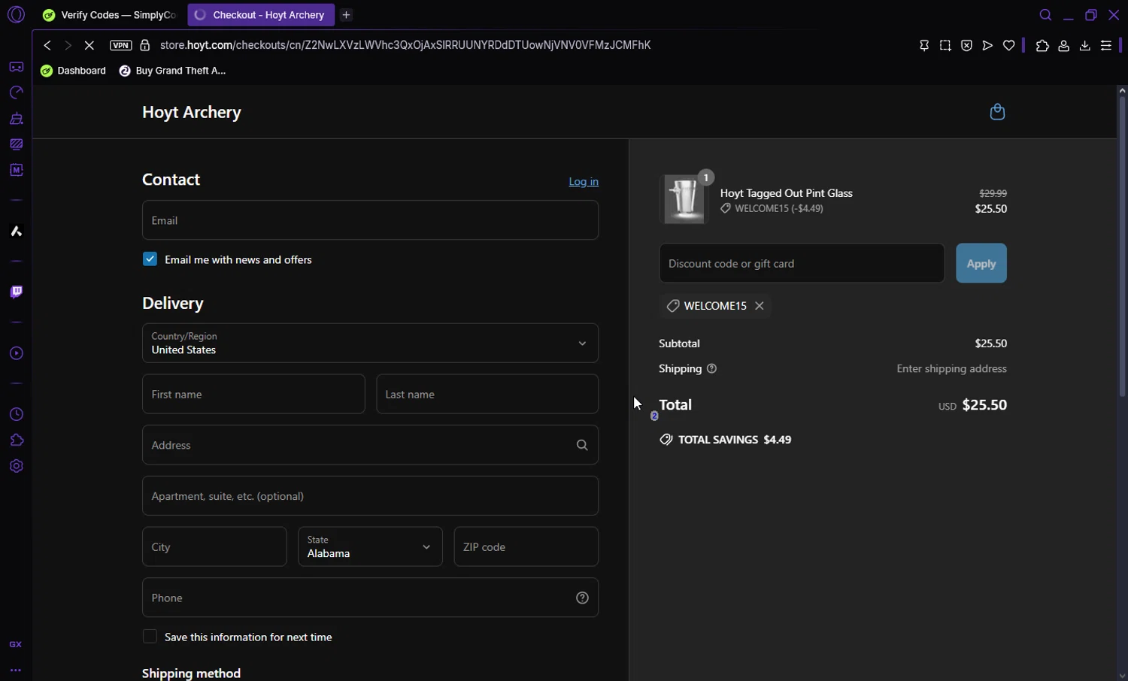
Task: Select the Checkout - Hoyt Archery tab
Action: (x=261, y=15)
